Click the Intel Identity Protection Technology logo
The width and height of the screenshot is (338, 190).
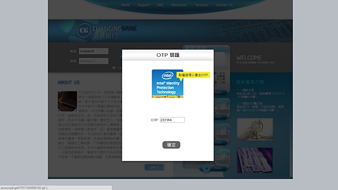point(167,83)
